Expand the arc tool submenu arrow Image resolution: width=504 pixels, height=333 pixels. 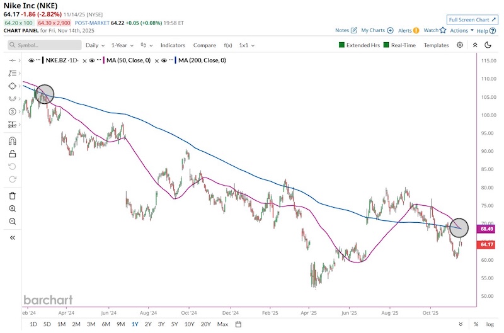coord(20,99)
